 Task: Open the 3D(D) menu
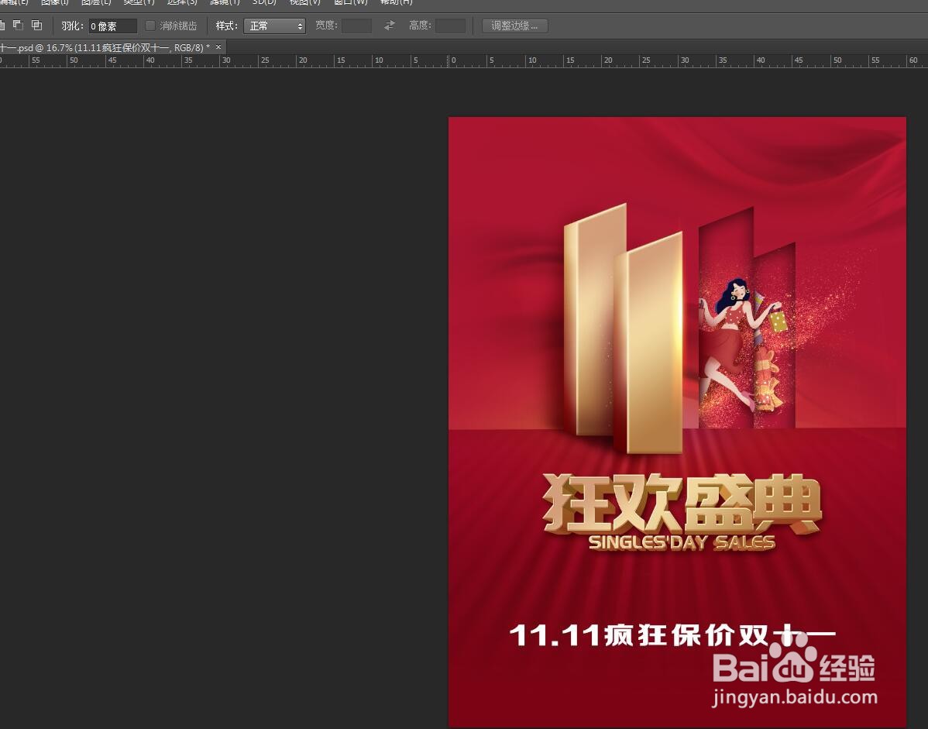pyautogui.click(x=263, y=3)
